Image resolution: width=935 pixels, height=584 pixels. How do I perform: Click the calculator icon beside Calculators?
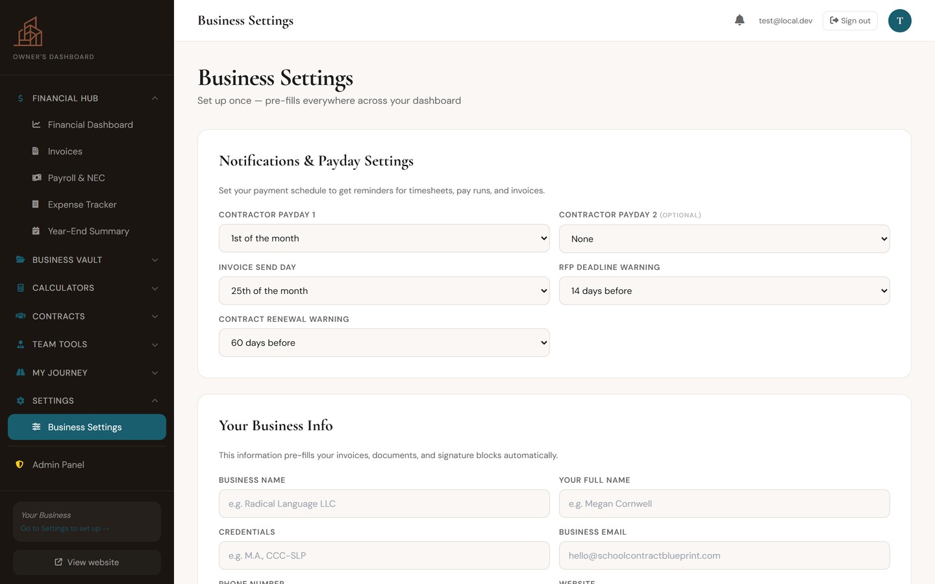coord(20,287)
